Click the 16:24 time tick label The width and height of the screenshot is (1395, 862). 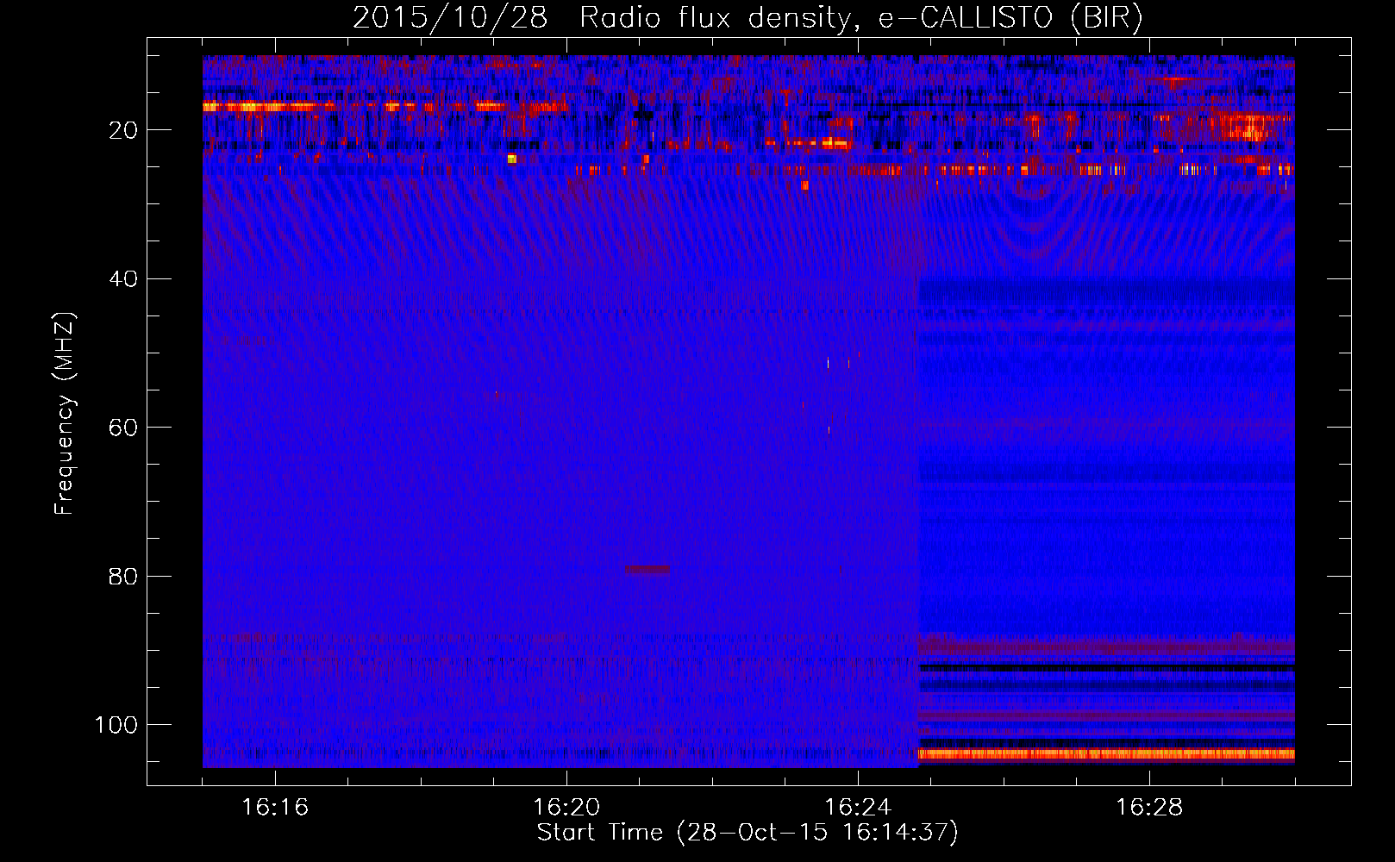(x=858, y=808)
